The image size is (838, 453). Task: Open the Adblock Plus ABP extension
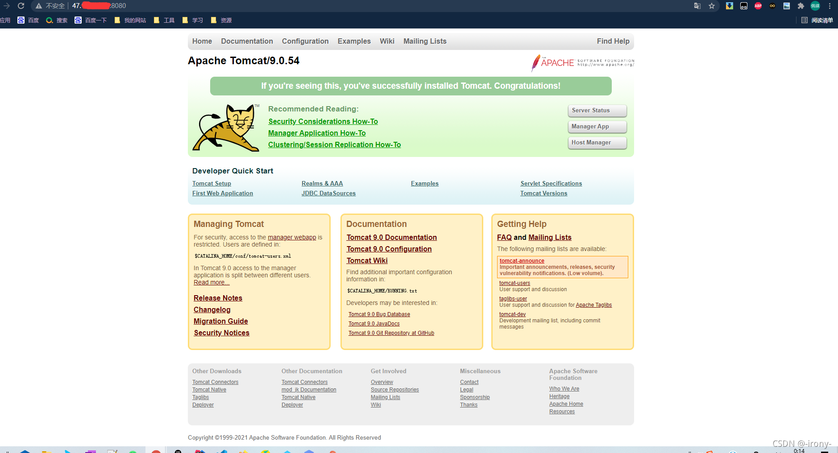(758, 6)
